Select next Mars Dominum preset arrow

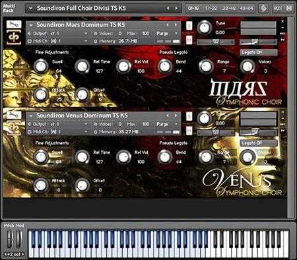176,25
